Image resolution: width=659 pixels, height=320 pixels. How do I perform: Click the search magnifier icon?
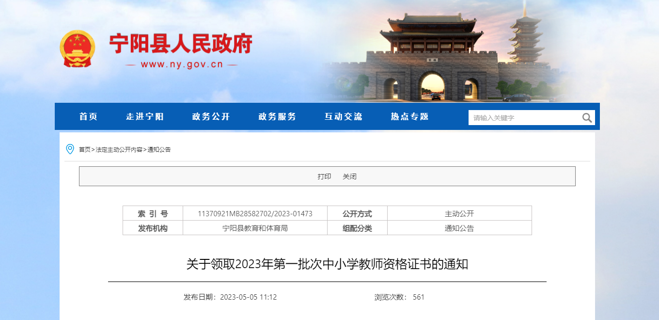587,117
